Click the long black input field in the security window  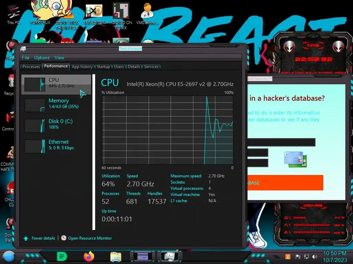pyautogui.click(x=281, y=142)
